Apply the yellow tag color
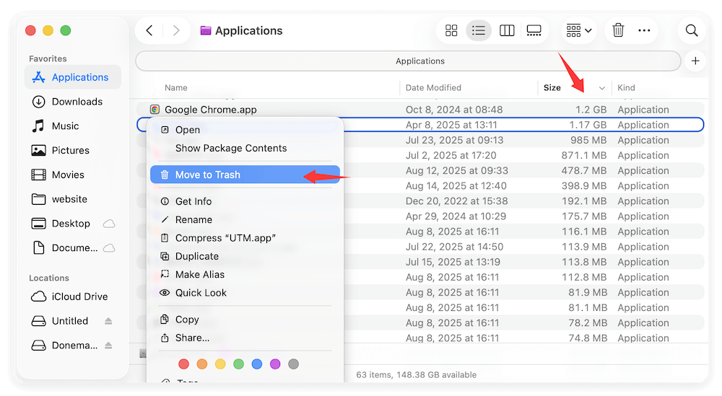The image size is (722, 396). [x=220, y=364]
